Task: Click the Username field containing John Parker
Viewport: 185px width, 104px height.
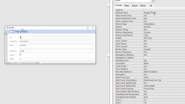Action: [56, 41]
